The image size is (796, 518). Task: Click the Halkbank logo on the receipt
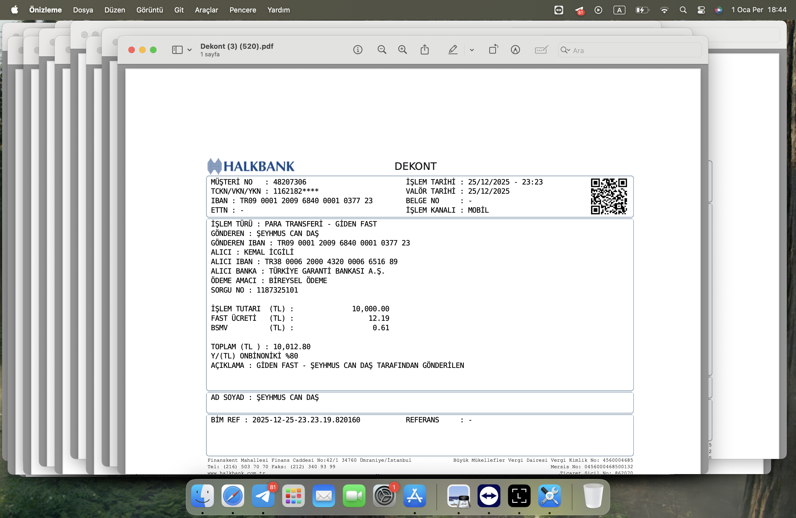tap(251, 166)
